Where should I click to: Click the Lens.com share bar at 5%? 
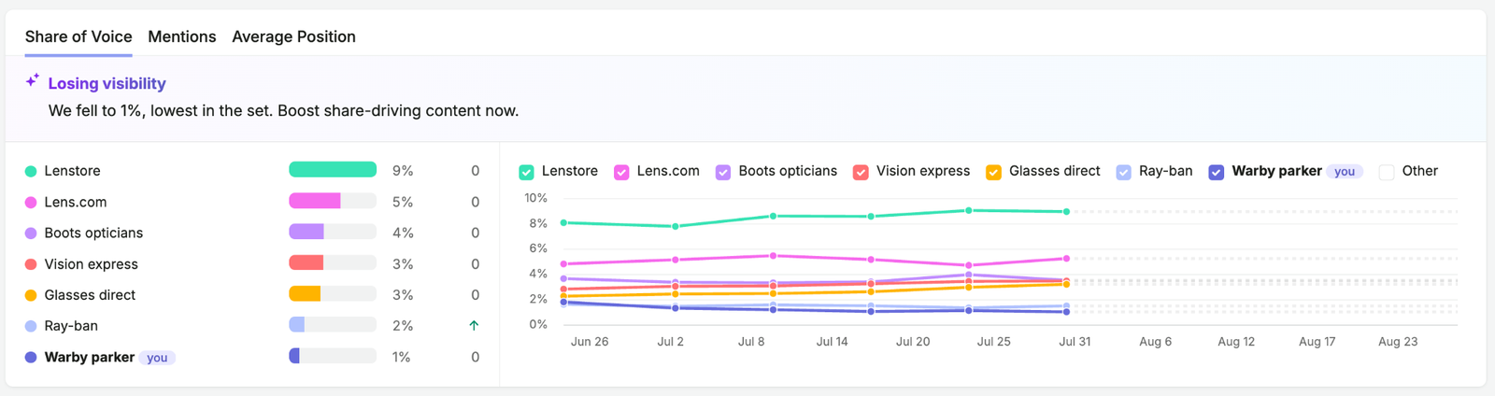pyautogui.click(x=333, y=201)
